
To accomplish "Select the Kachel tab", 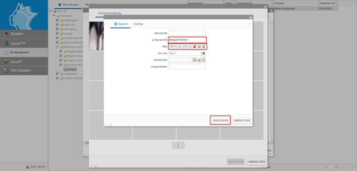I will pos(121,24).
